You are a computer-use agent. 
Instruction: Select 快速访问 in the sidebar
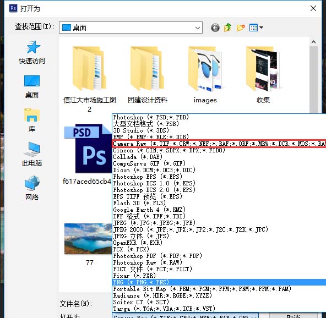32,52
